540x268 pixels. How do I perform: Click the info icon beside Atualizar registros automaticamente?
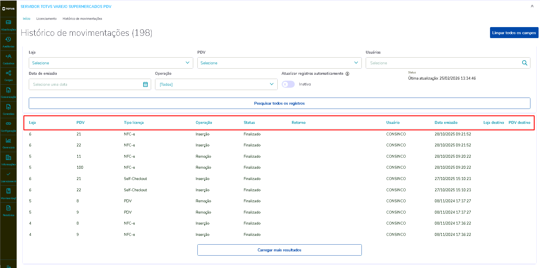[347, 74]
